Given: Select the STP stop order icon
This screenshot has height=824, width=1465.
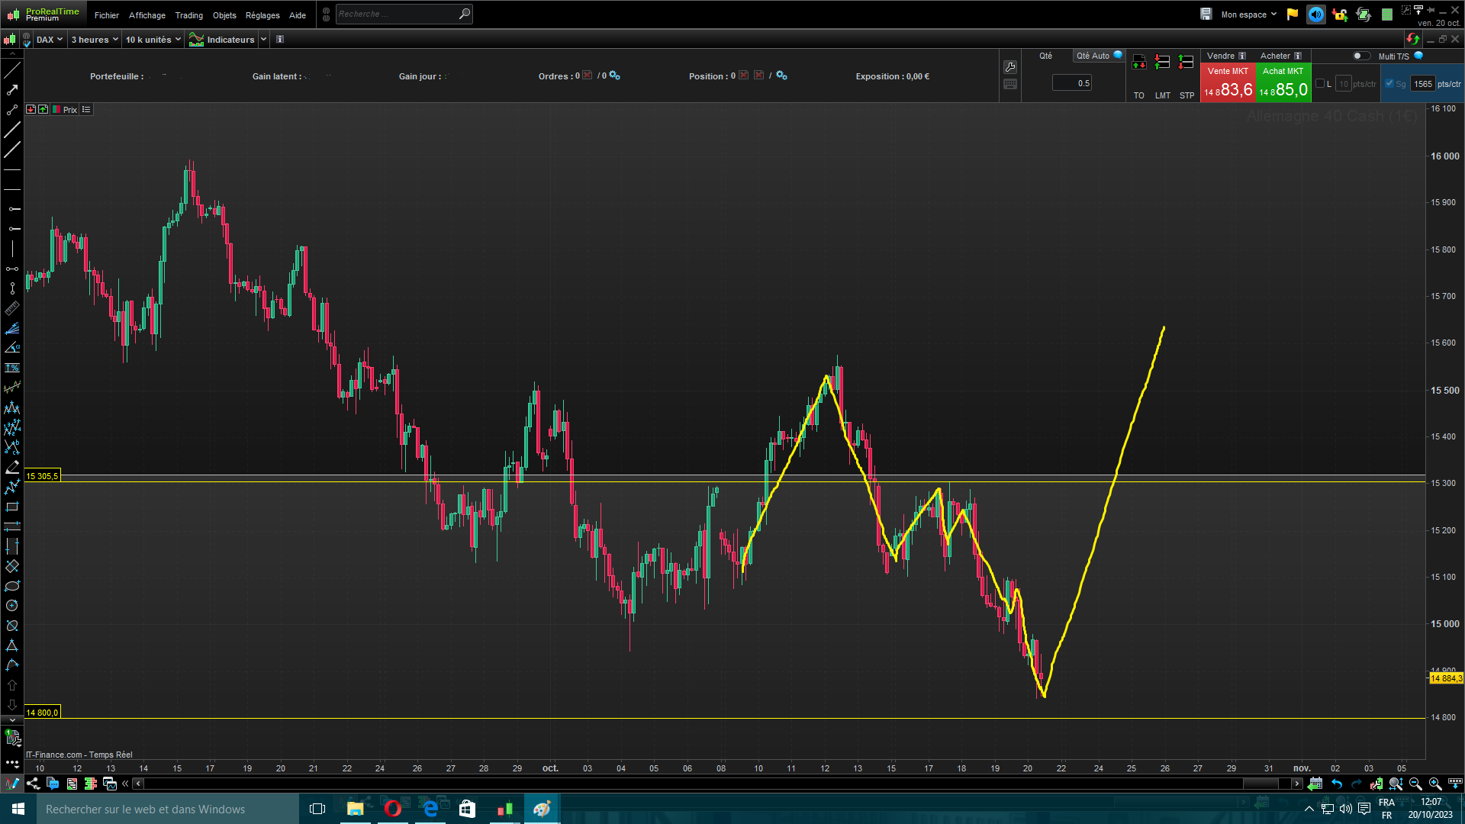Looking at the screenshot, I should point(1186,63).
